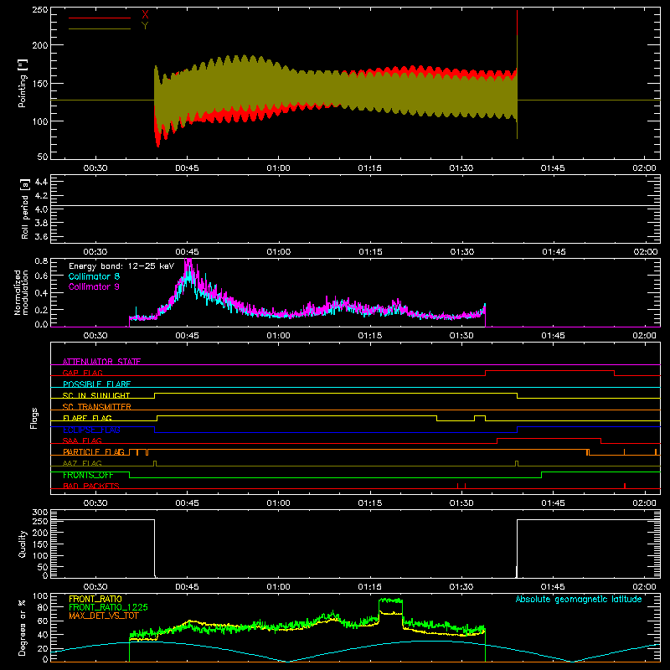Image resolution: width=670 pixels, height=670 pixels.
Task: Click the 3.6 tick on Roll period axis
Action: tap(41, 236)
